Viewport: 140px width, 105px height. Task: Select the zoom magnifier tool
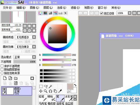46,91
